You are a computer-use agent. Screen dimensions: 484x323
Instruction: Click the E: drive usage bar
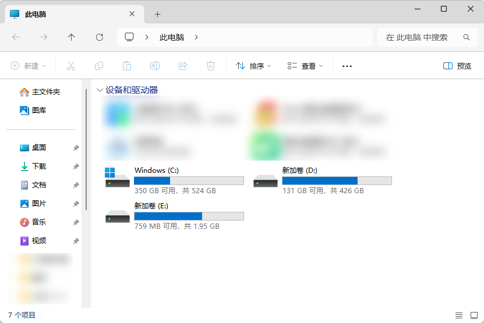189,216
